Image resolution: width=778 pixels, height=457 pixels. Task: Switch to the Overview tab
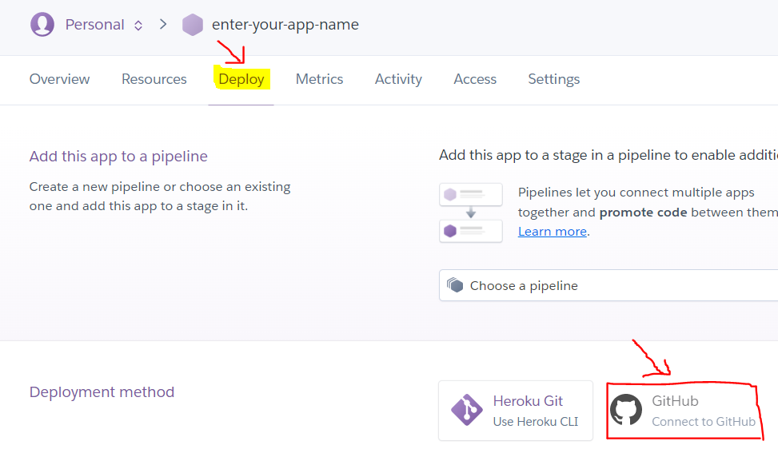click(59, 79)
